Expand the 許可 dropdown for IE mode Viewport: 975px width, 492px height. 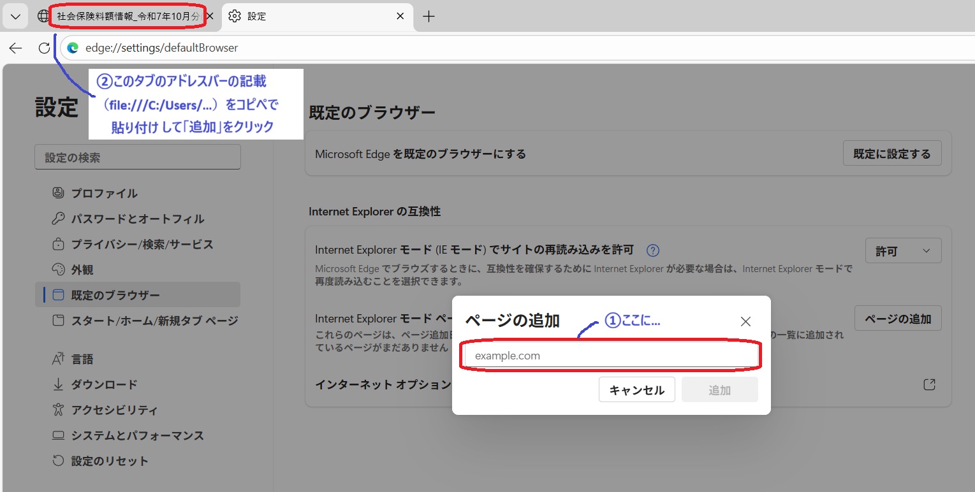903,251
